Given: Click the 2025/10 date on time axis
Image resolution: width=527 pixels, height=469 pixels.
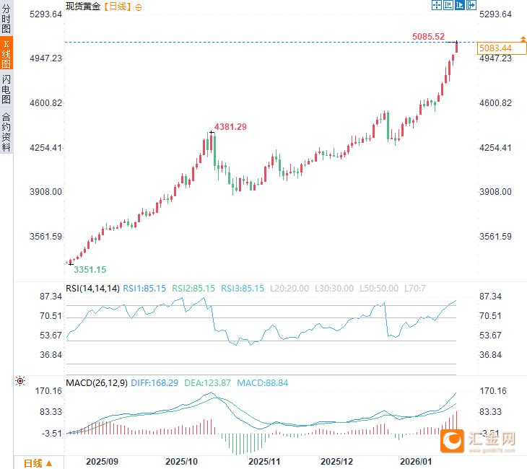Looking at the screenshot, I should (x=181, y=462).
